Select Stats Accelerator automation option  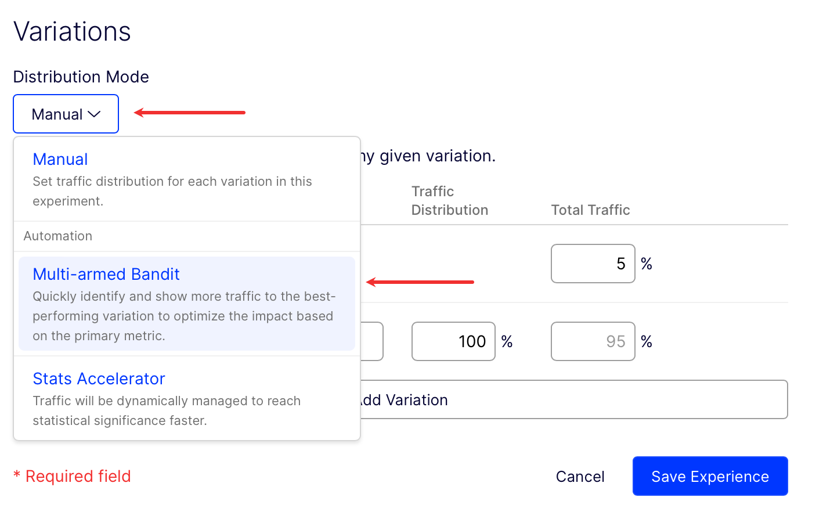99,379
